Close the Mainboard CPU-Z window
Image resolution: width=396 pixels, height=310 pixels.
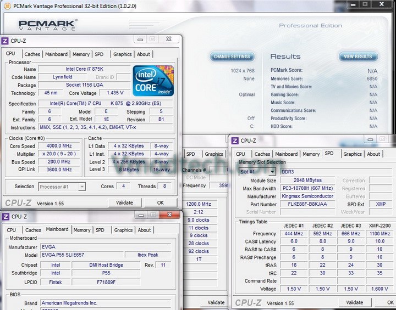pyautogui.click(x=169, y=215)
